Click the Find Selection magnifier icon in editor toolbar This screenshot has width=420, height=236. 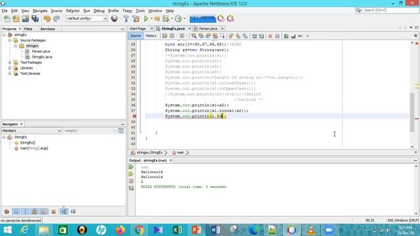click(194, 36)
